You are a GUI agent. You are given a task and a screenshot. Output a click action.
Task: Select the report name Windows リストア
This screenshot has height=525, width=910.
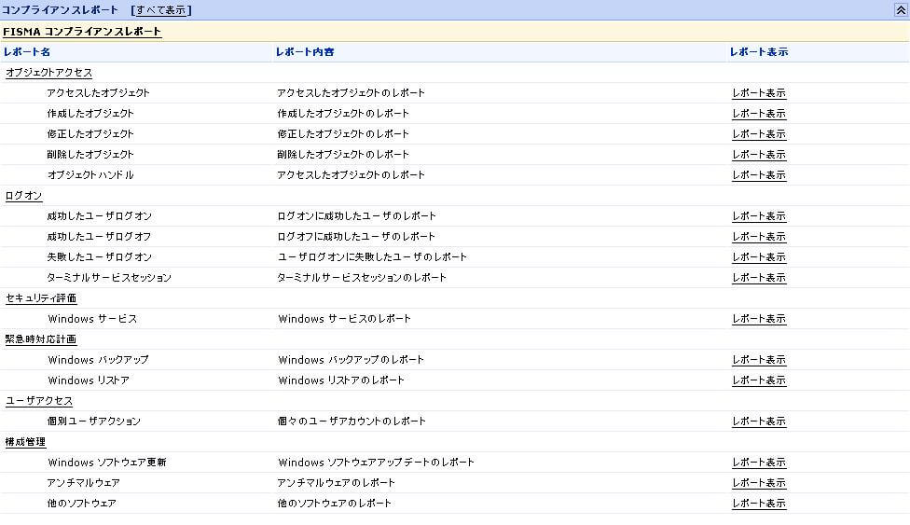point(89,380)
